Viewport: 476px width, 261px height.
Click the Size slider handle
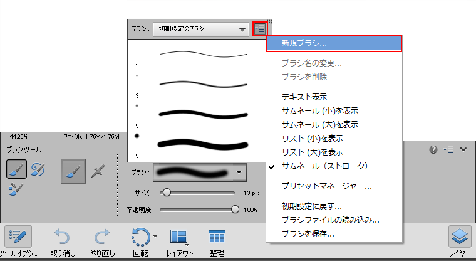(167, 193)
